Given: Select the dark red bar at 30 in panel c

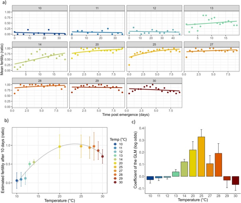Looking at the screenshot, I should [236, 181].
